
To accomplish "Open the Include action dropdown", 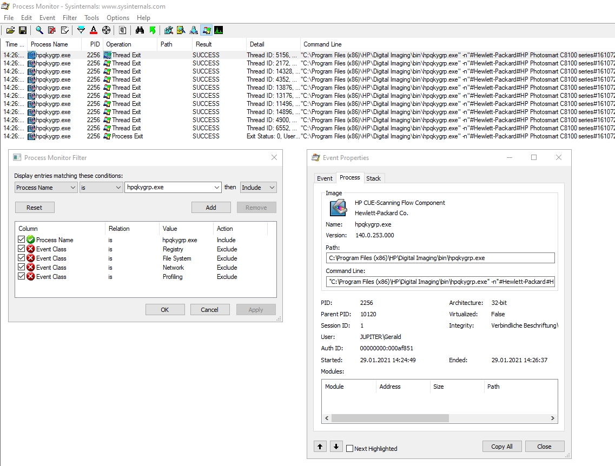I will (x=259, y=188).
